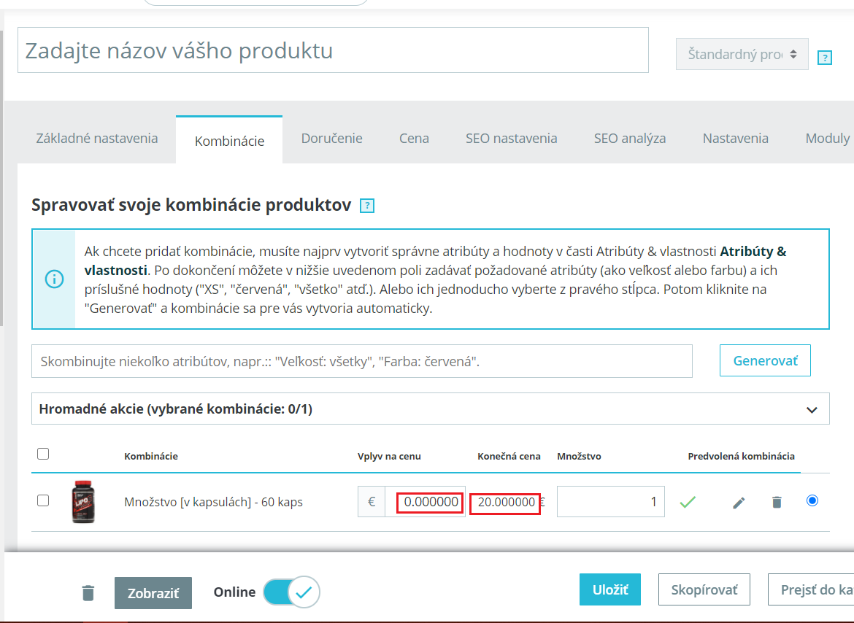This screenshot has height=623, width=854.
Task: Click the Konečná cena column header
Action: 509,456
